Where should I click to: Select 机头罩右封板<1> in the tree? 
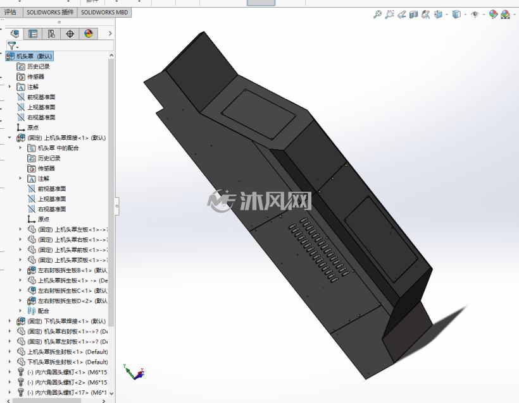pyautogui.click(x=62, y=332)
